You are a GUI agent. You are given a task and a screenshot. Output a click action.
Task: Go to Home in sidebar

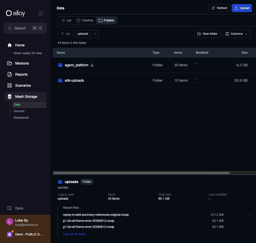click(x=25, y=45)
